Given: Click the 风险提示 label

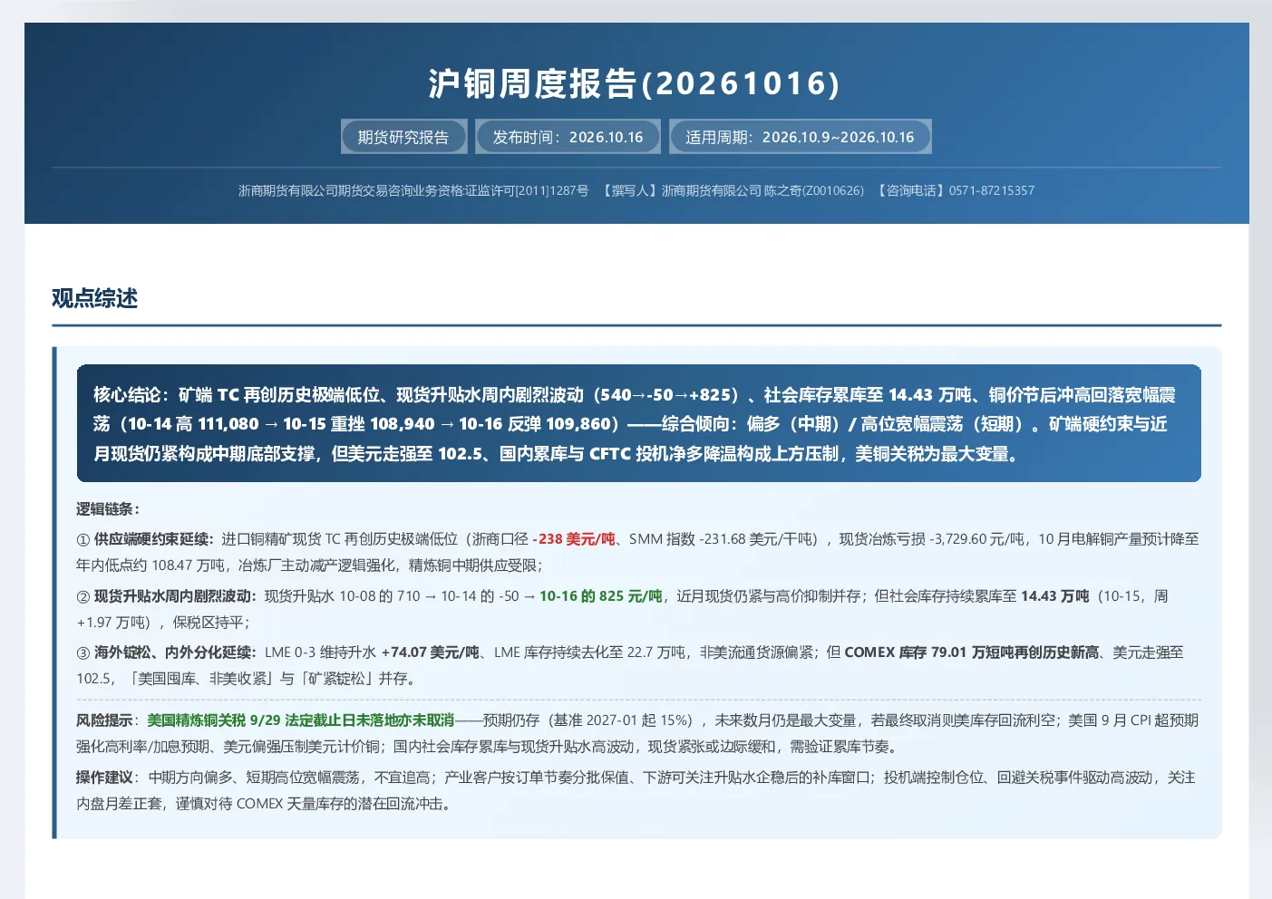Looking at the screenshot, I should pos(104,720).
